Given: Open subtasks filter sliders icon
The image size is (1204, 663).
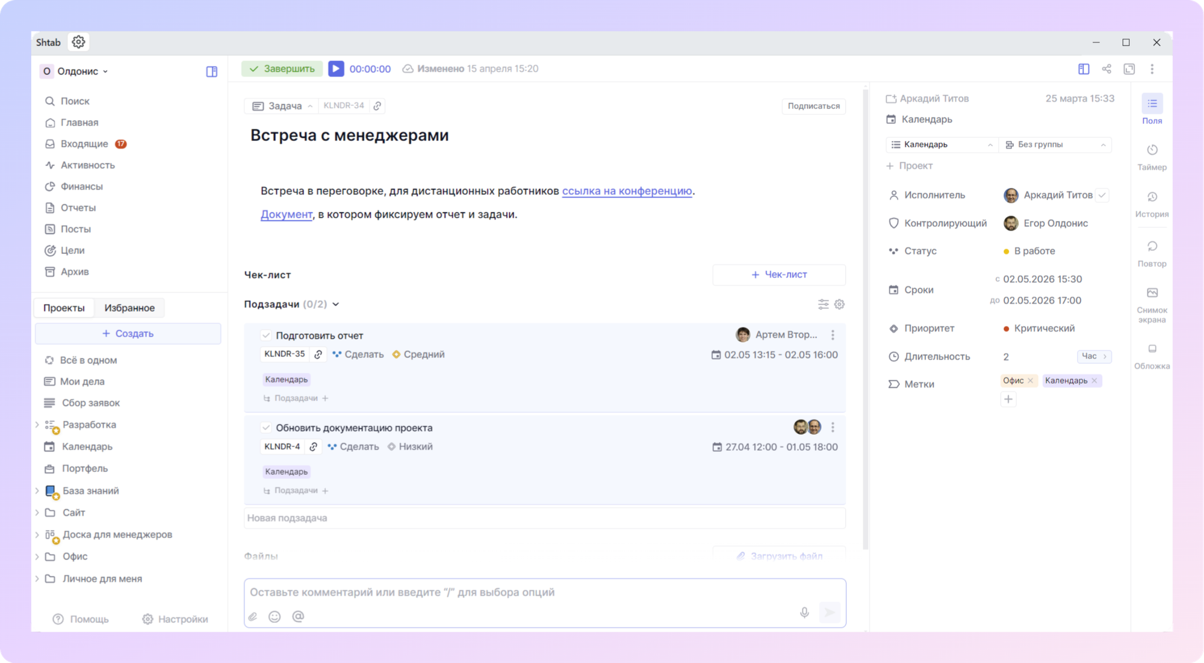Looking at the screenshot, I should point(823,304).
